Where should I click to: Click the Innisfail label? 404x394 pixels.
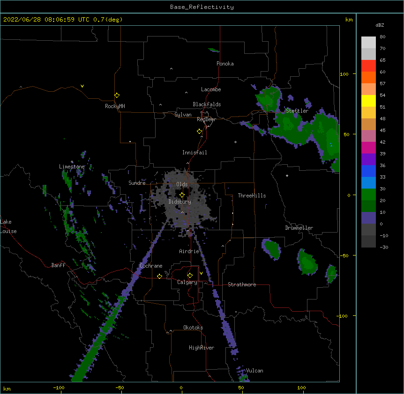[x=195, y=153]
